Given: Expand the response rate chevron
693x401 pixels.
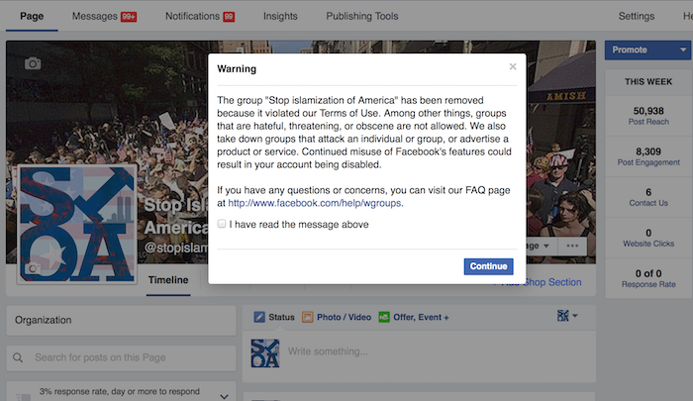Looking at the screenshot, I should pos(224,397).
